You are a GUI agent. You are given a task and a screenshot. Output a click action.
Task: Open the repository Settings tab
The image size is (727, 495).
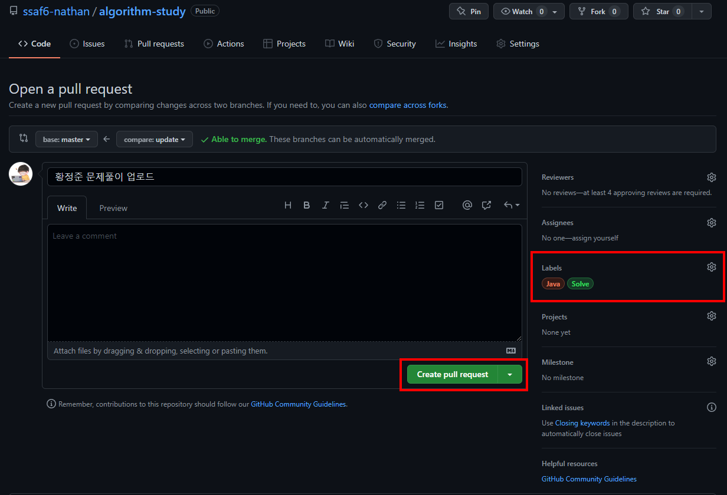tap(518, 44)
